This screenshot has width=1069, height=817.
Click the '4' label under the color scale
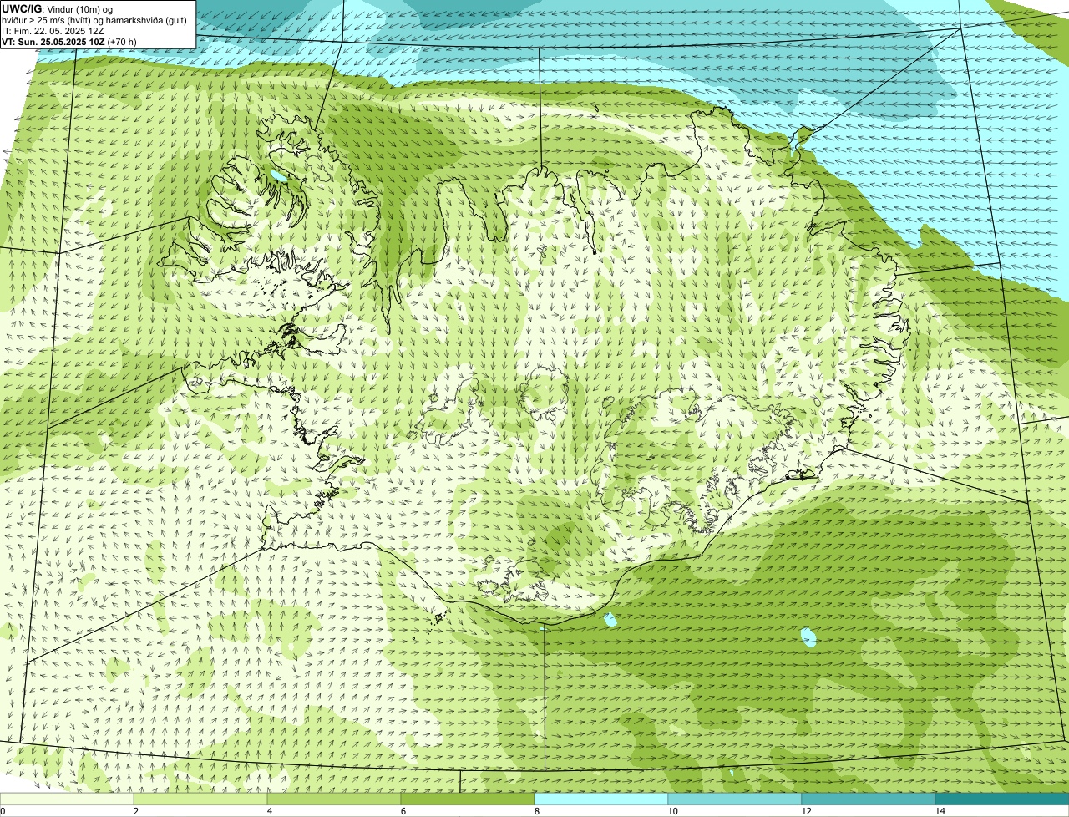tap(270, 811)
